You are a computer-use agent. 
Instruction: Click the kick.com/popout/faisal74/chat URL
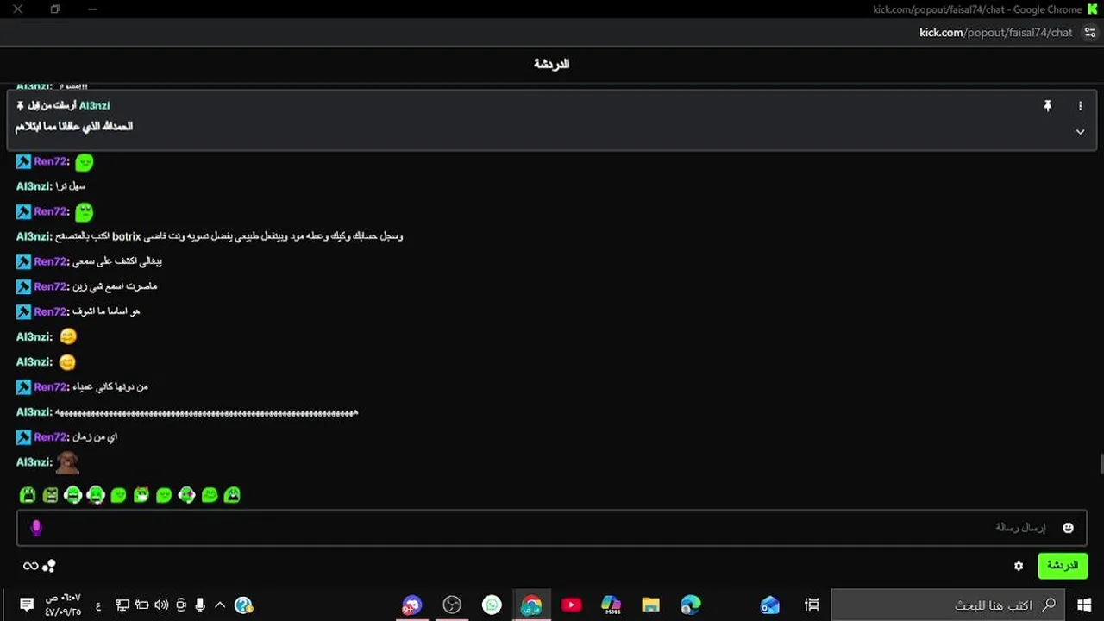click(x=996, y=33)
